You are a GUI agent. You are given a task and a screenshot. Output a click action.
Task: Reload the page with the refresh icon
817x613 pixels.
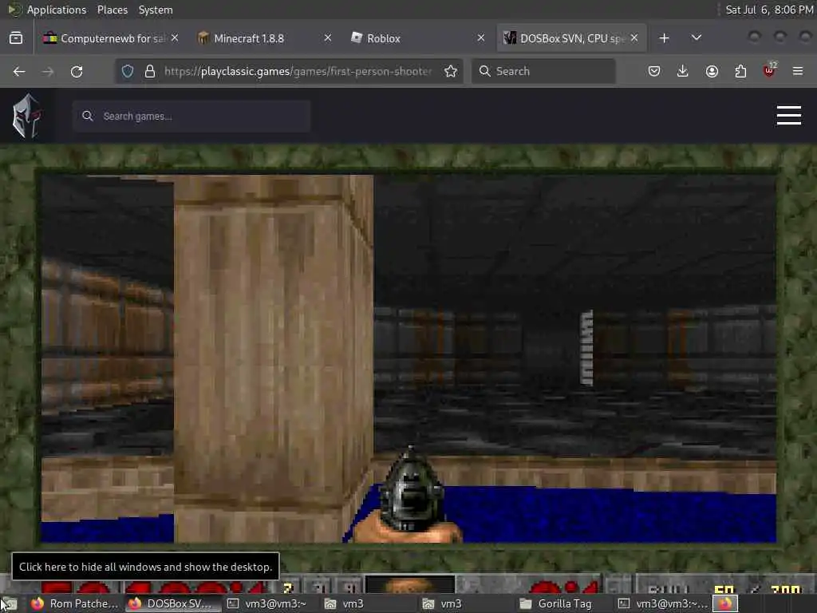click(77, 71)
